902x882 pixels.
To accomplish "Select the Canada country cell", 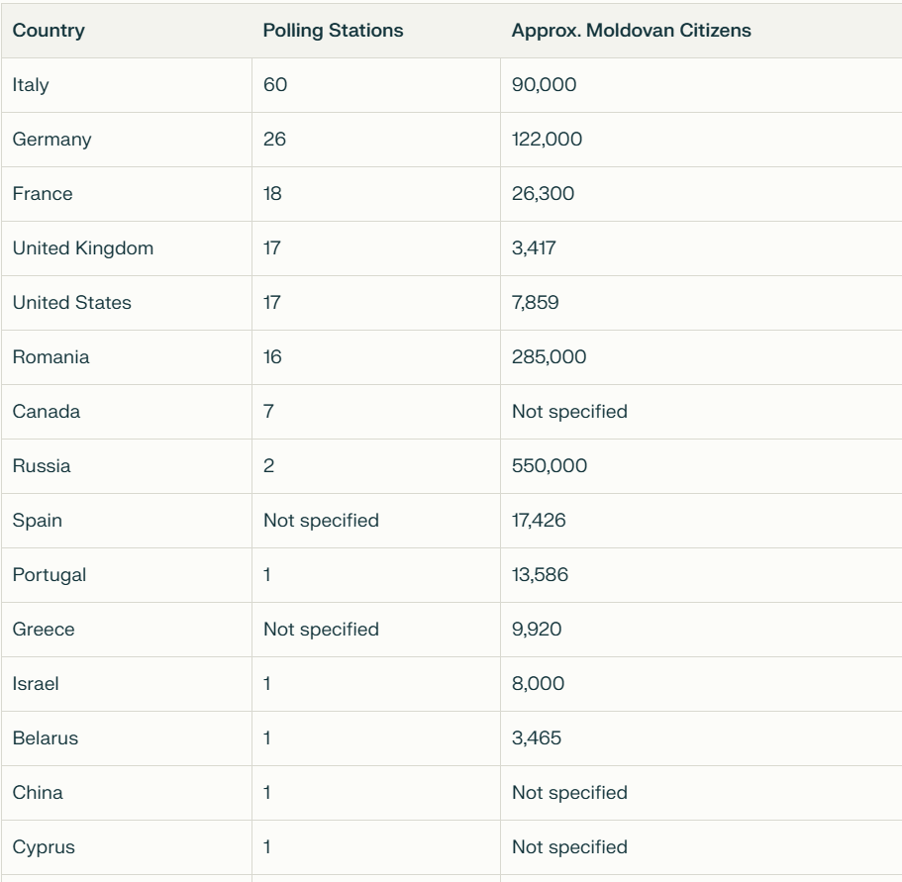I will 46,412.
